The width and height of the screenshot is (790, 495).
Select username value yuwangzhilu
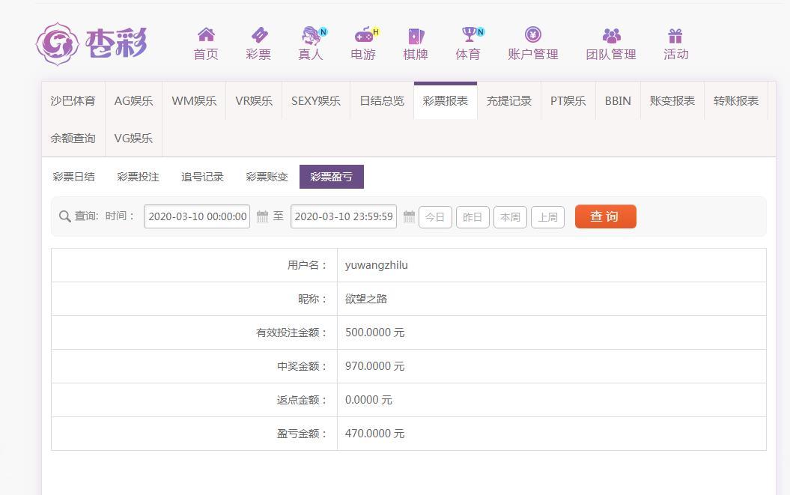(377, 265)
